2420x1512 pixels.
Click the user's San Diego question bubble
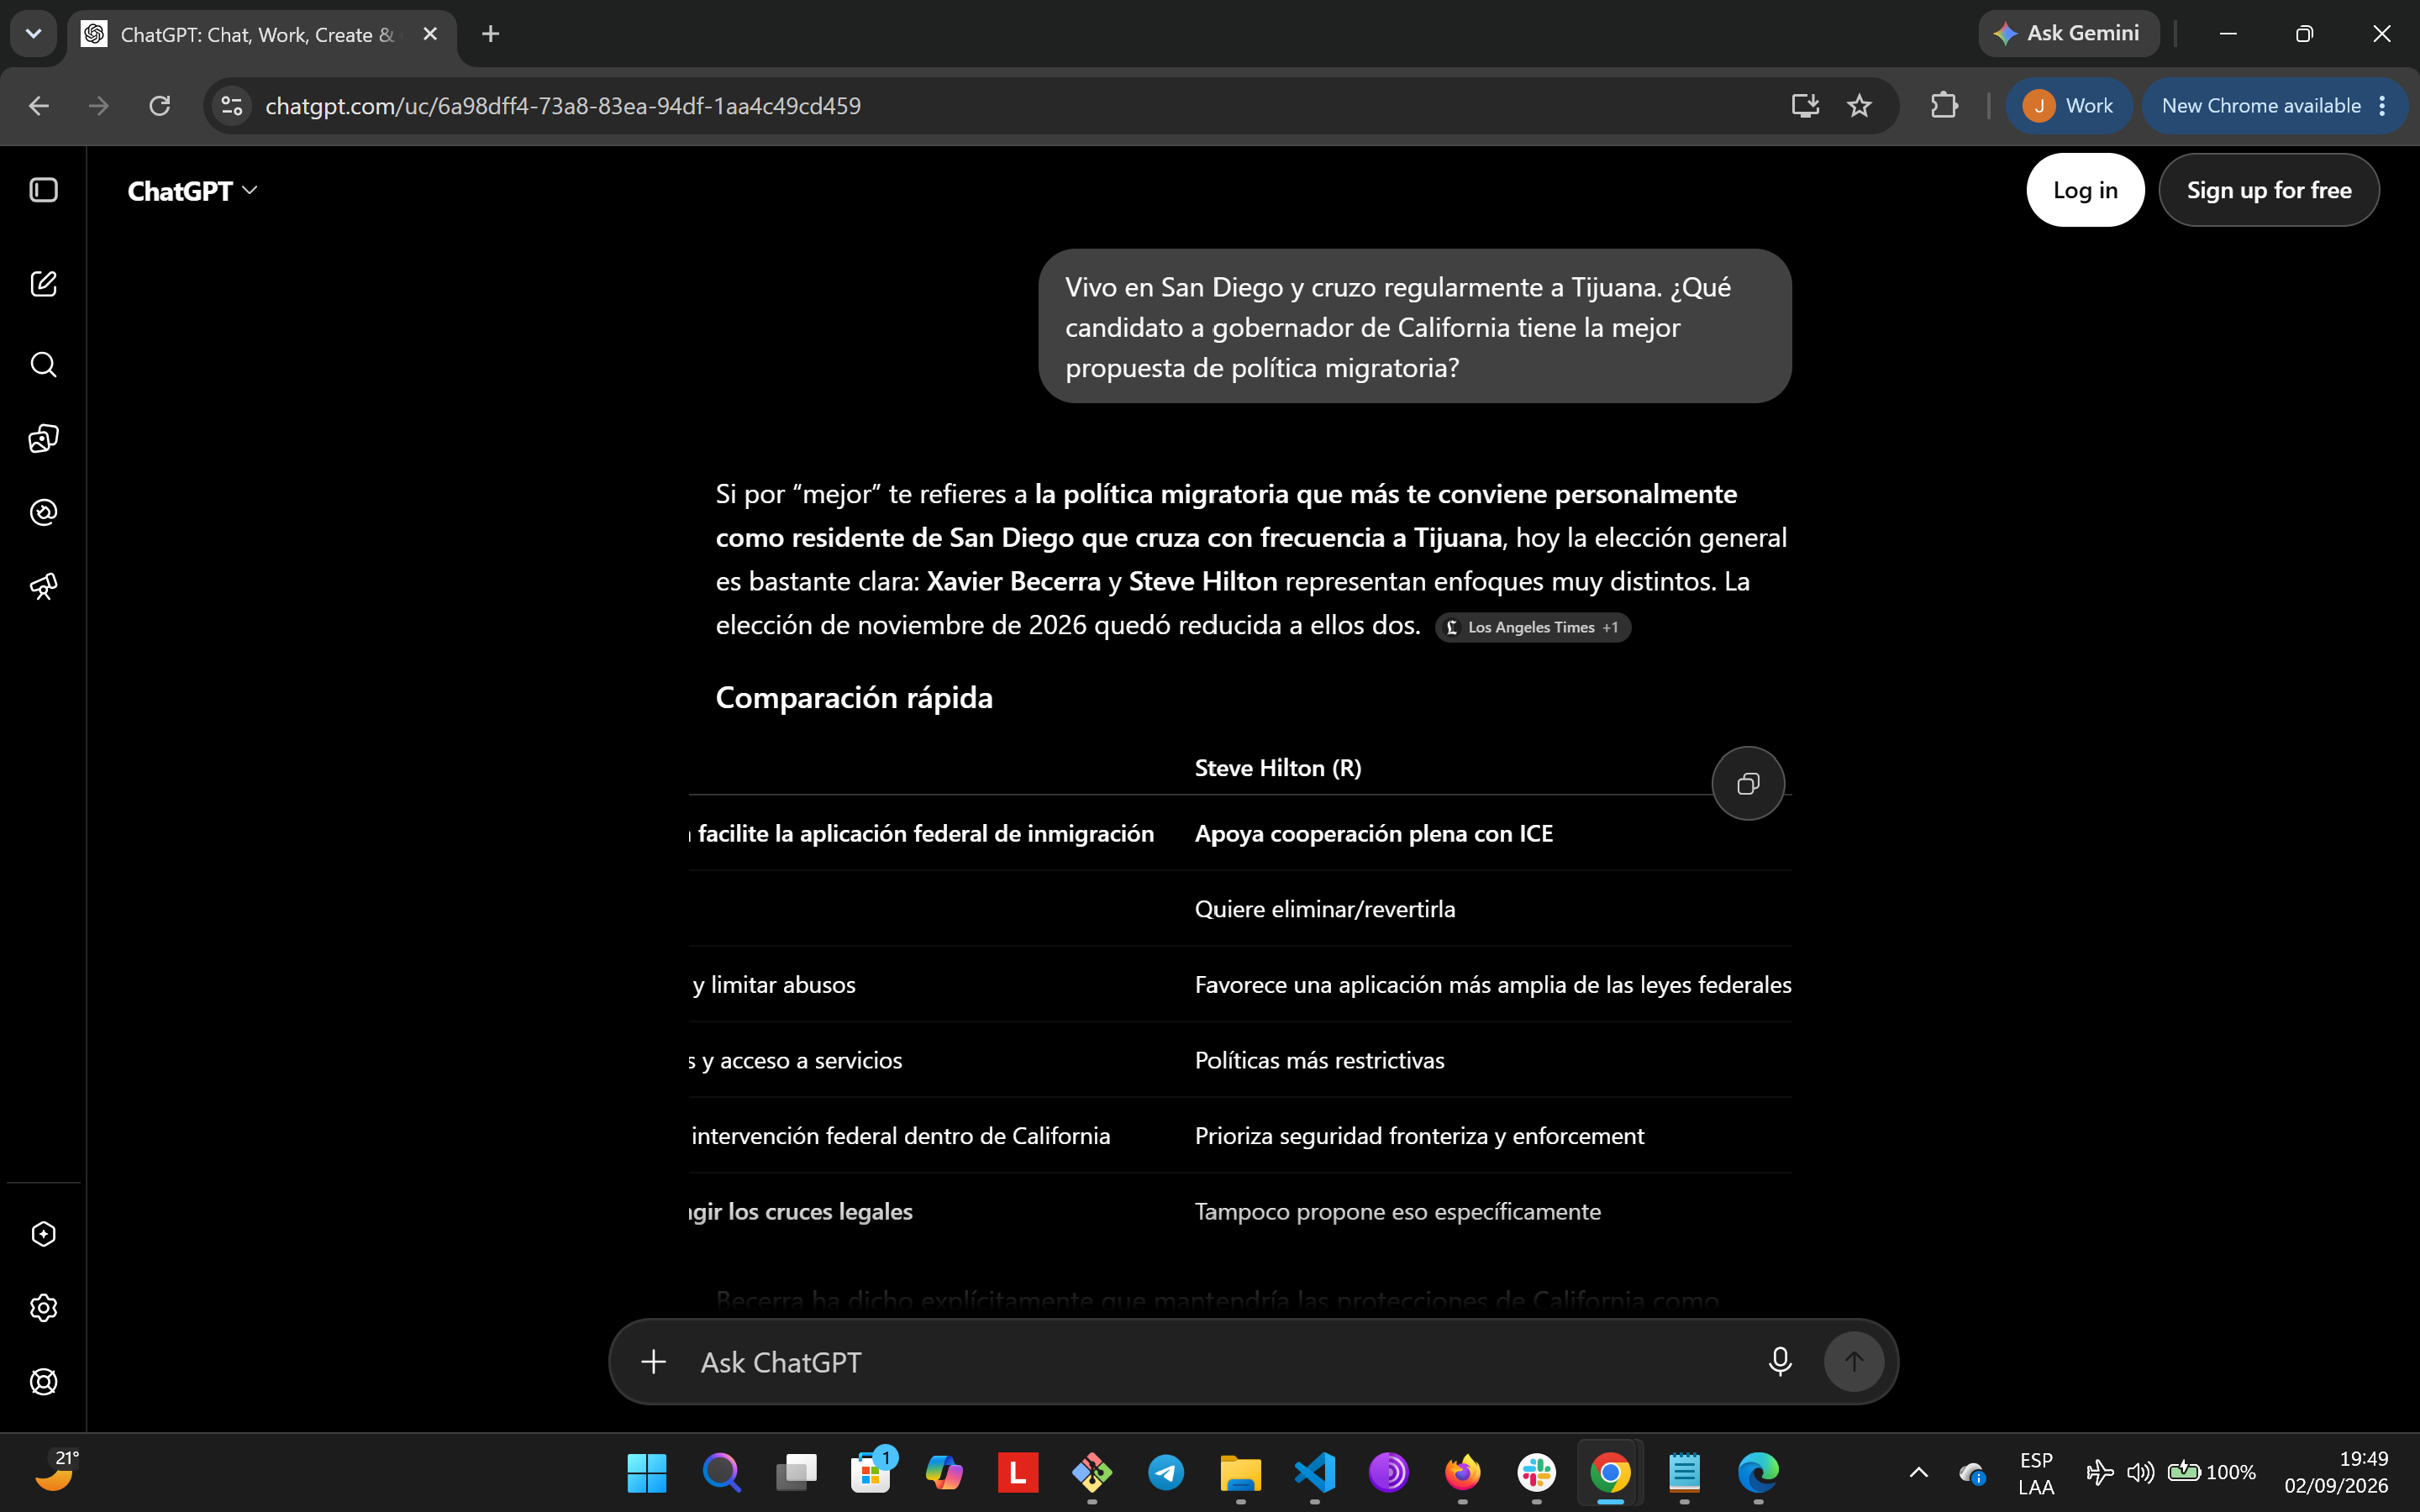point(1415,327)
